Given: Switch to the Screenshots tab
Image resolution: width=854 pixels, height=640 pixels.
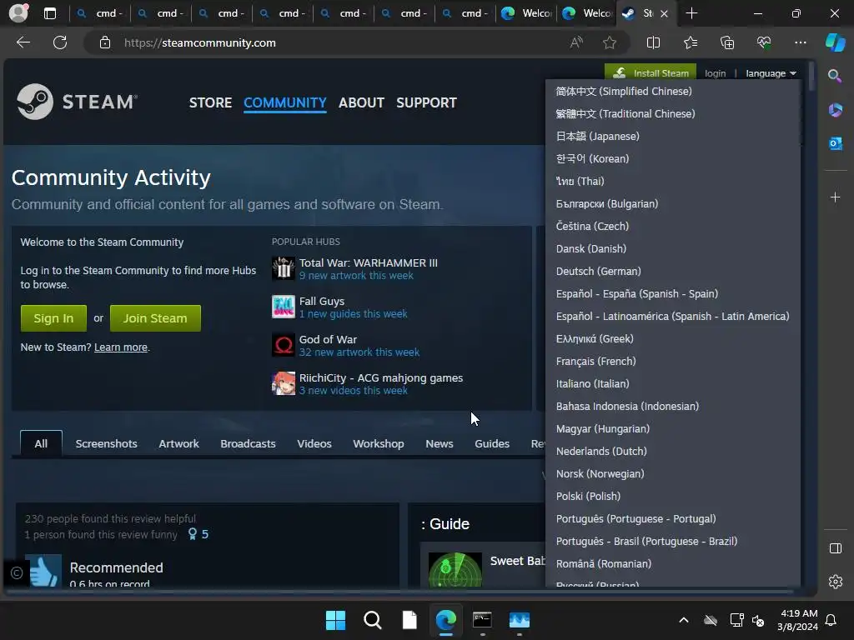Looking at the screenshot, I should (106, 443).
